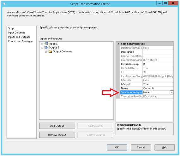Image resolution: width=180 pixels, height=156 pixels.
Task: Click the TruncationRowDisposition value RD_NotUsed
Action: coord(158,96)
